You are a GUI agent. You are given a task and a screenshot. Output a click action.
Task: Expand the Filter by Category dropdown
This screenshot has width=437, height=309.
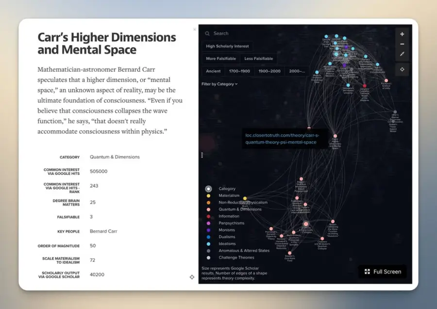click(219, 84)
